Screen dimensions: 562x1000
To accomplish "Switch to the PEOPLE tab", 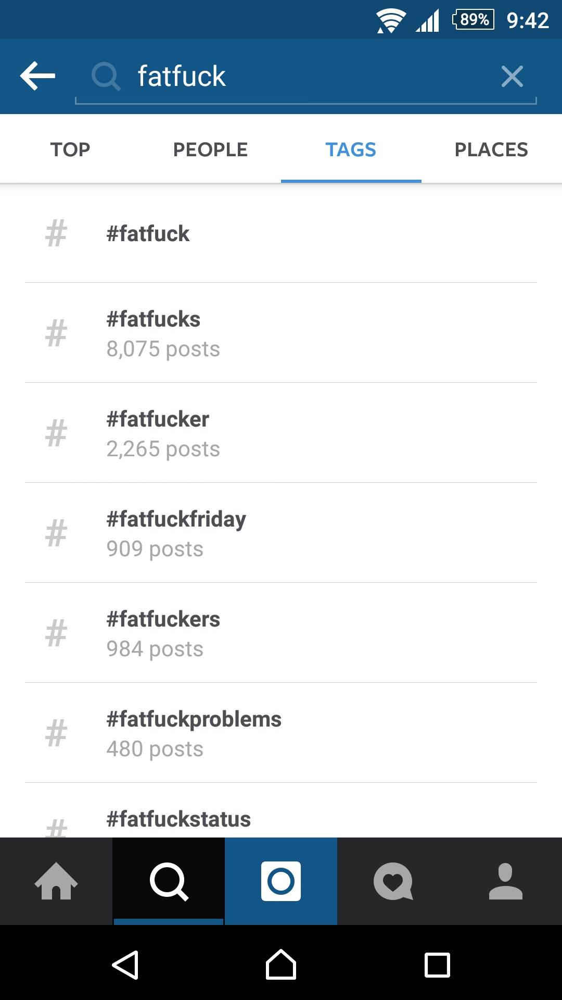I will [210, 149].
